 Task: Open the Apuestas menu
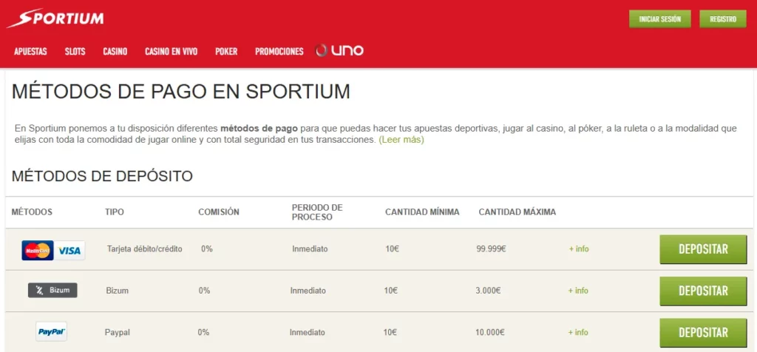pyautogui.click(x=30, y=51)
